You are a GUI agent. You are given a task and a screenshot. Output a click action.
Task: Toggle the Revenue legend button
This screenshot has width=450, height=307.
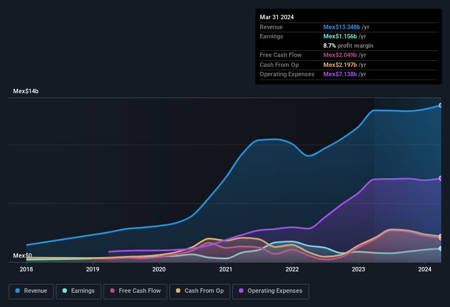click(x=31, y=291)
